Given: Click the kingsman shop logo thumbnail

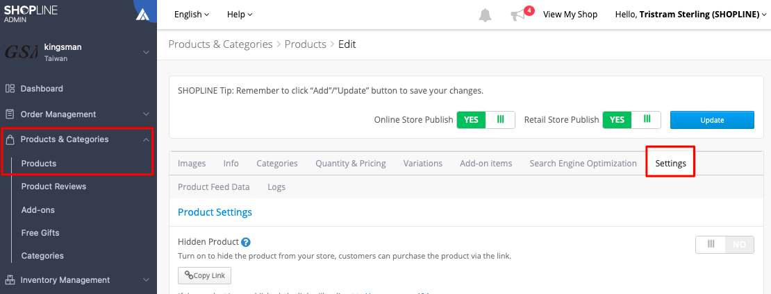Looking at the screenshot, I should 21,52.
